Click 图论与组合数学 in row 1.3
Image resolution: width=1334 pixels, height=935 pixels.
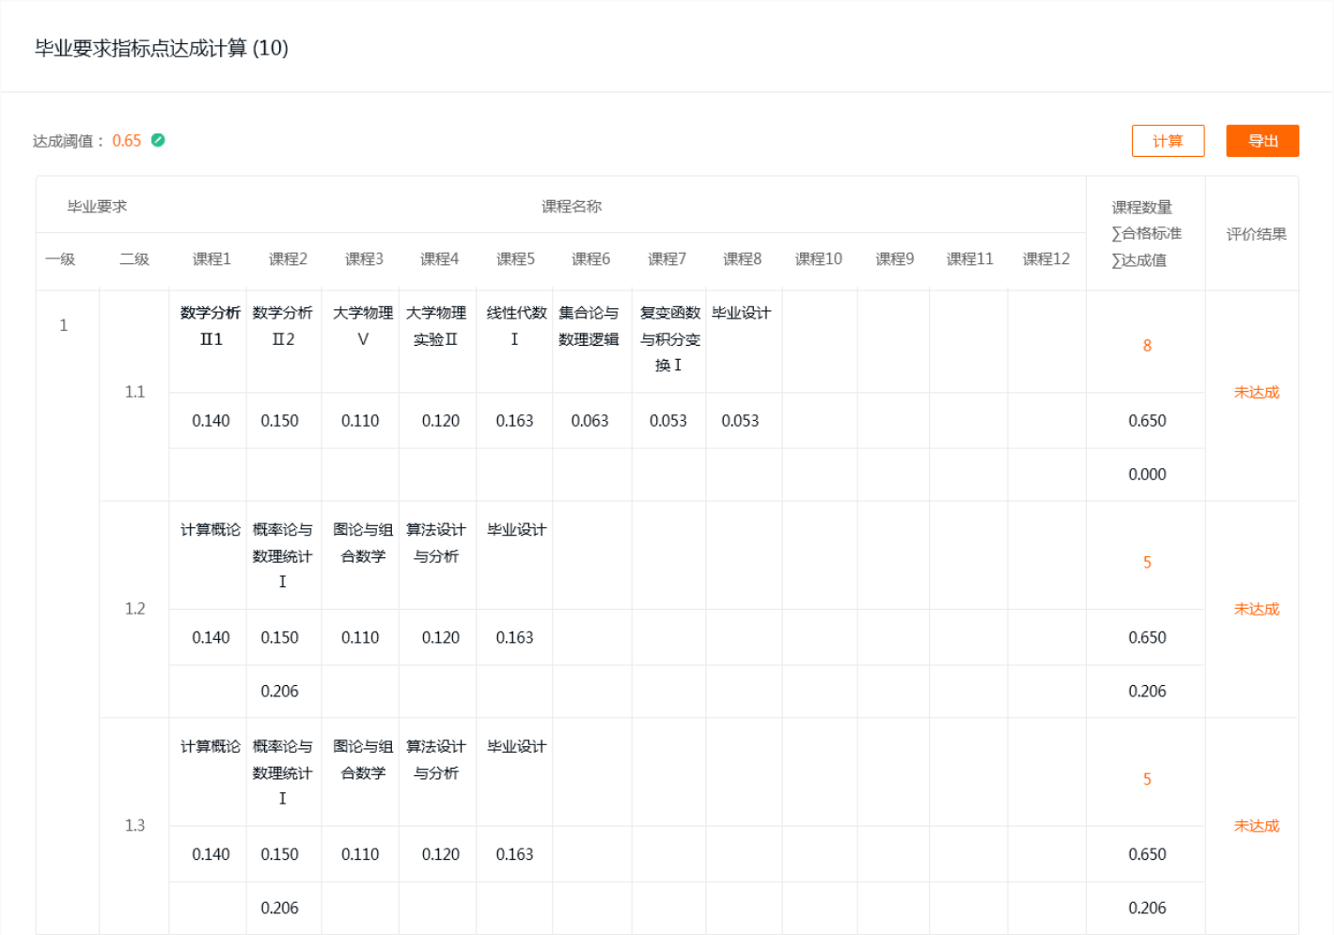[x=363, y=759]
